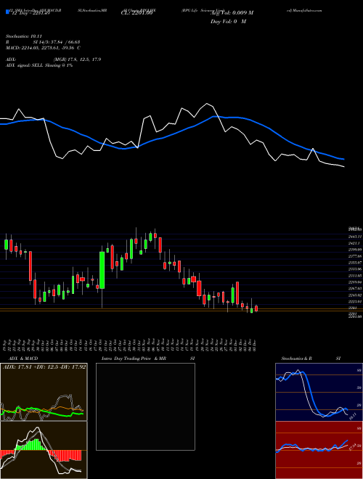The image size is (363, 479).
Task: Click the ADX line chart panel
Action: point(44,392)
